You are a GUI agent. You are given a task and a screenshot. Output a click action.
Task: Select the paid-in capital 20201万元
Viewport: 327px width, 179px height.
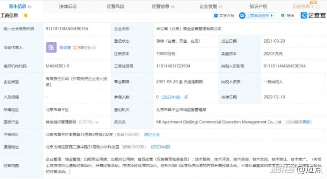273,54
